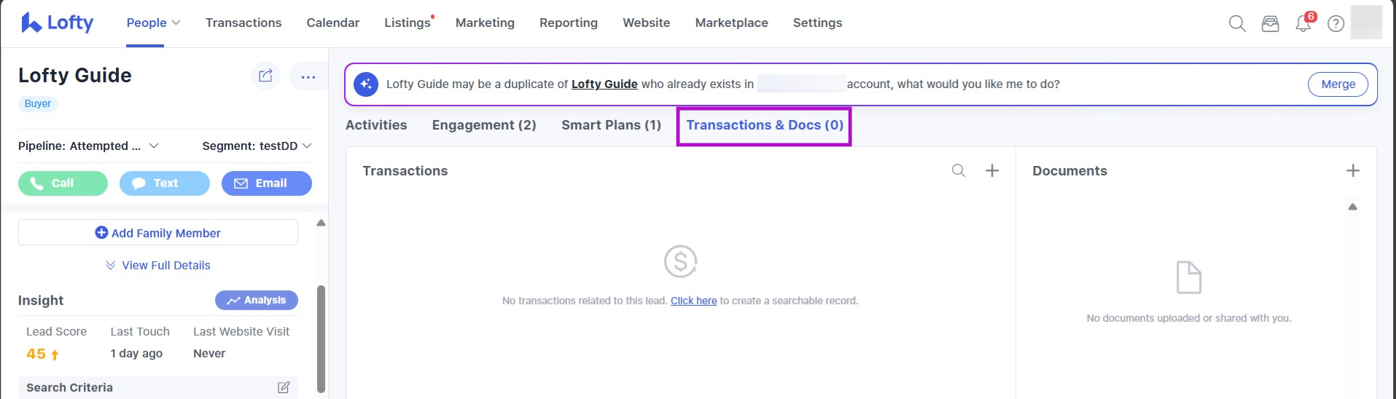Expand View Full Details
The height and width of the screenshot is (399, 1396).
(158, 265)
